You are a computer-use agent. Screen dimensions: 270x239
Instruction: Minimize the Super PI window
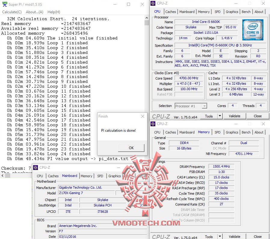point(115,4)
